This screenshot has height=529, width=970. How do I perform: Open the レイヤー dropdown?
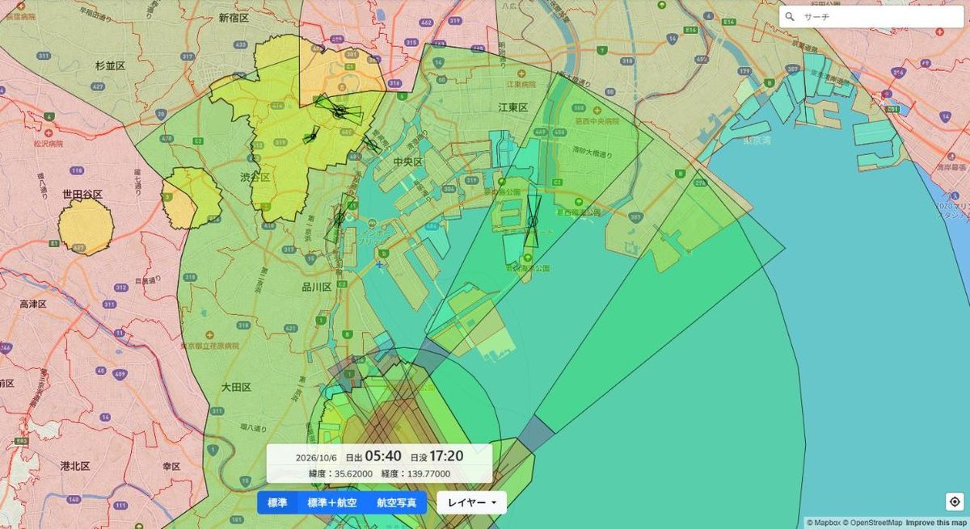[x=471, y=502]
